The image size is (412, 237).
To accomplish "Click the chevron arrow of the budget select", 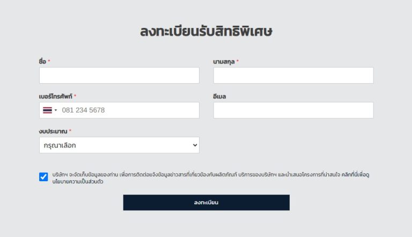I will 195,145.
